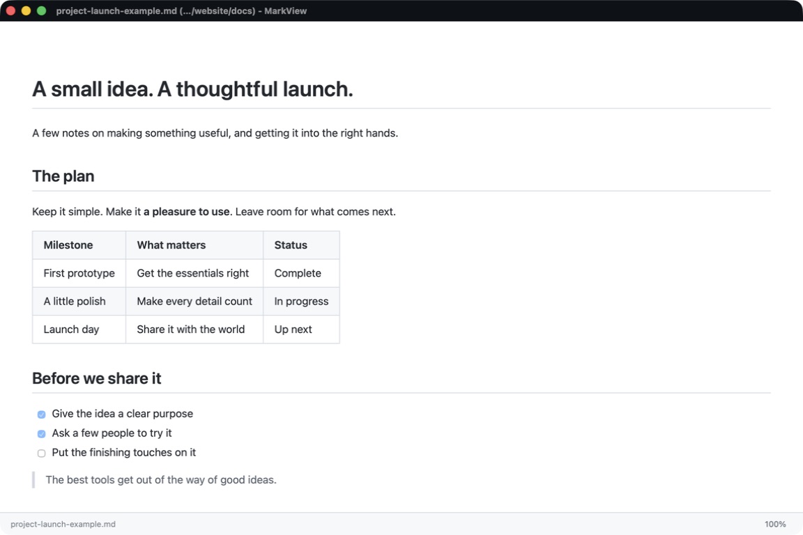Click the red close window button
The width and height of the screenshot is (803, 535).
(10, 10)
